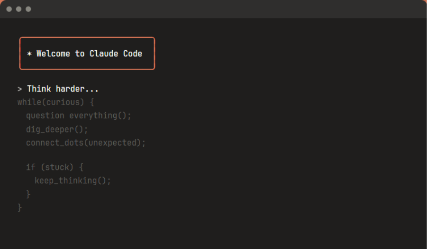This screenshot has width=427, height=249.
Task: Click the asterisk icon before Welcome
Action: [29, 54]
